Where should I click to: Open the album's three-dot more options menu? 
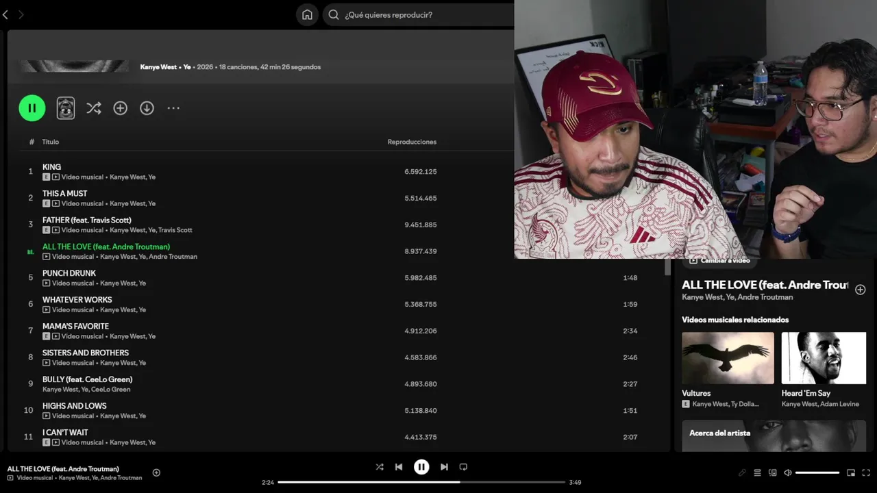173,108
